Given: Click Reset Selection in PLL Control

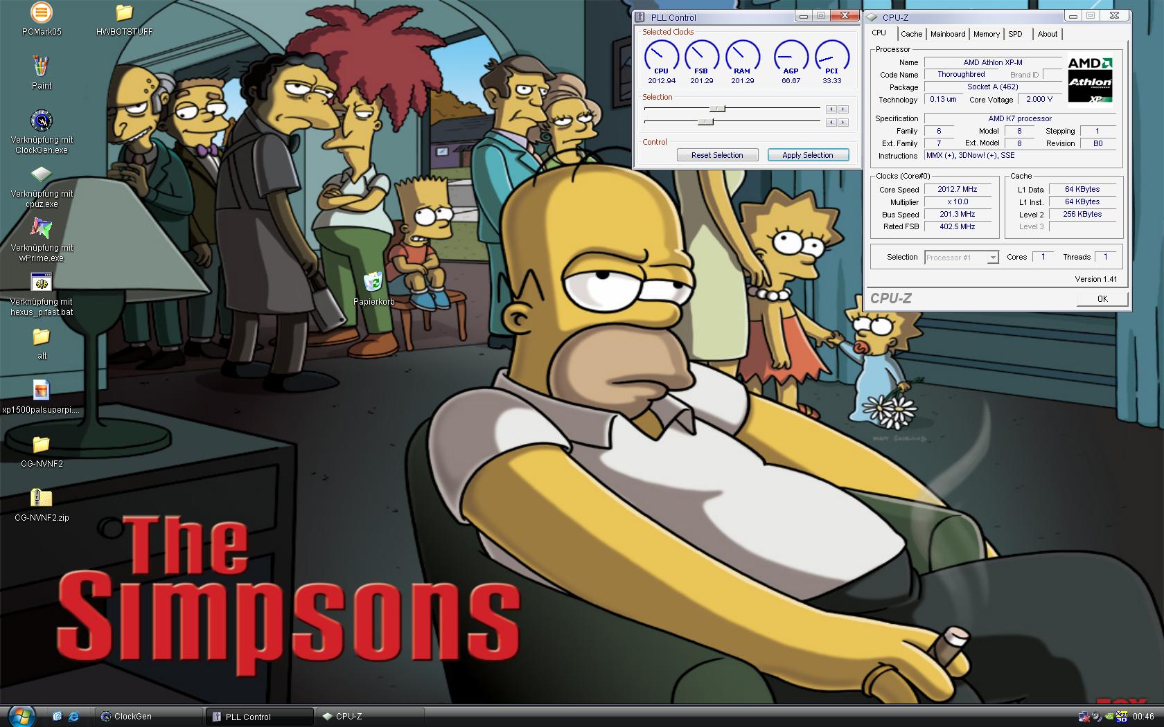Looking at the screenshot, I should point(717,155).
